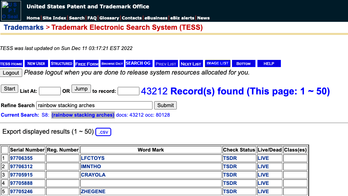The height and width of the screenshot is (196, 348).
Task: Go to Next List of results
Action: [191, 64]
